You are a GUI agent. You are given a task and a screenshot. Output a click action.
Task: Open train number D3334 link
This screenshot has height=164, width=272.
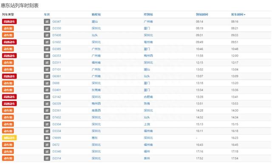[x=57, y=131]
